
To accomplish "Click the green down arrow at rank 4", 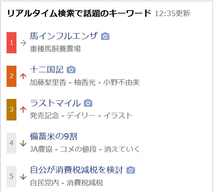I will pos(23,143).
